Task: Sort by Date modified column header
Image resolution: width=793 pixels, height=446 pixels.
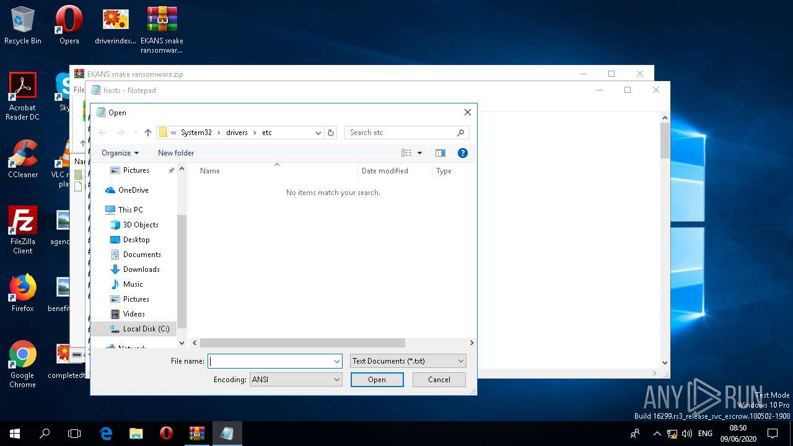Action: click(x=395, y=171)
